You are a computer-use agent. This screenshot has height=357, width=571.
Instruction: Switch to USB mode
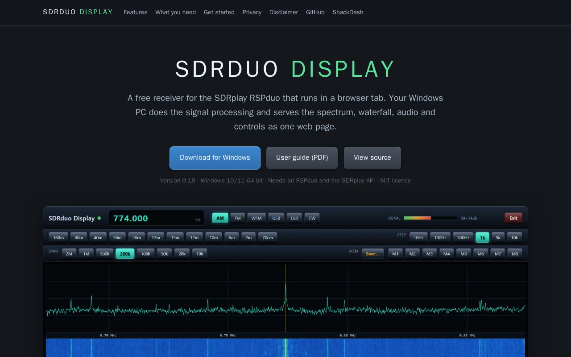point(277,218)
